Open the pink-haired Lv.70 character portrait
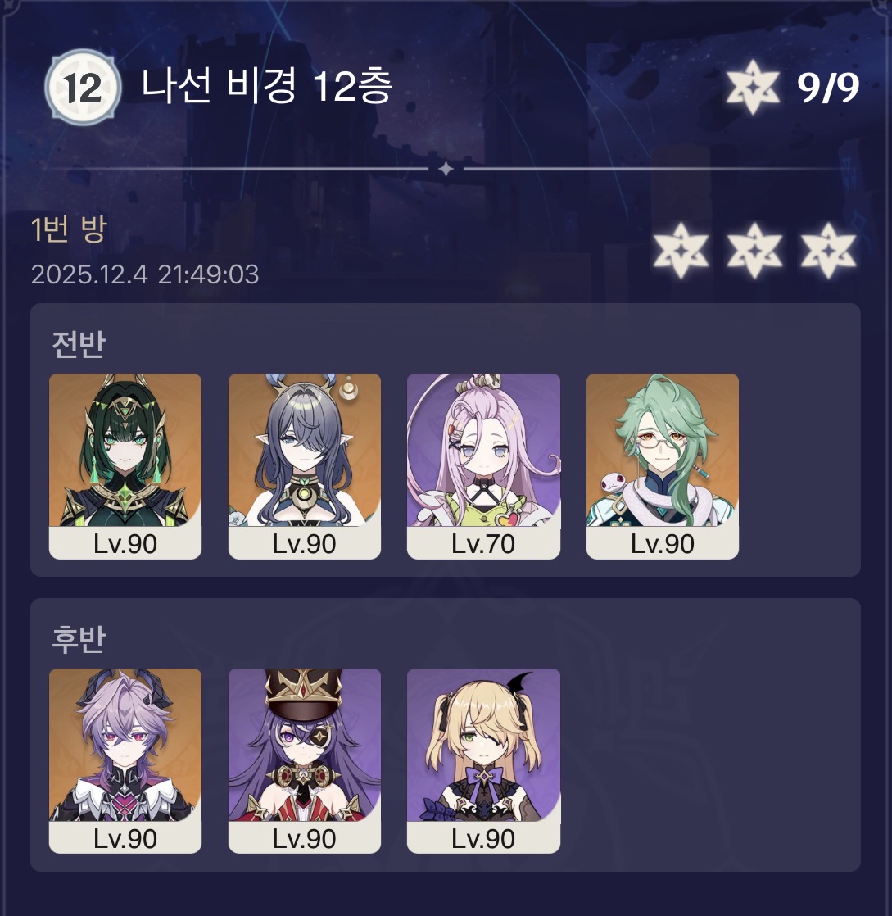 [483, 466]
